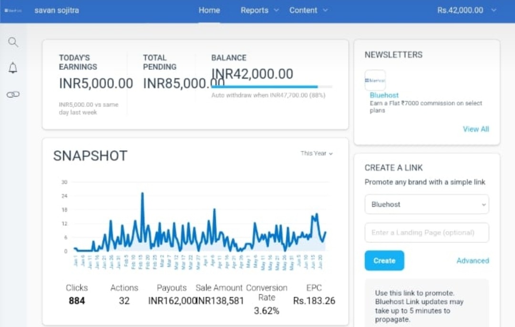Screen dimensions: 515x327
Task: View All newsletters
Action: pos(475,129)
